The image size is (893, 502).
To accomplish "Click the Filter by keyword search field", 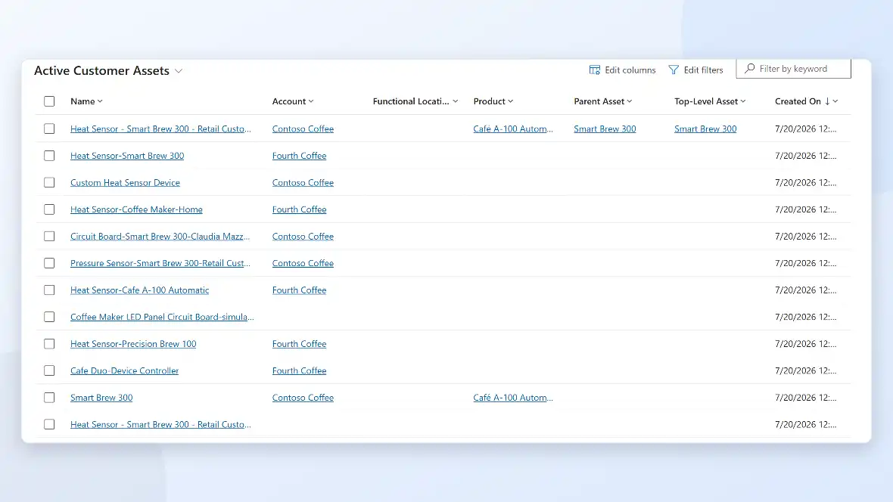I will tap(793, 68).
